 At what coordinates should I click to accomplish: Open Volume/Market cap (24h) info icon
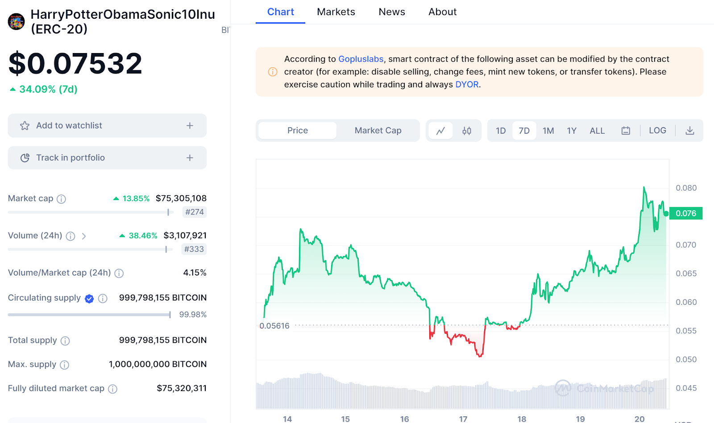[119, 273]
